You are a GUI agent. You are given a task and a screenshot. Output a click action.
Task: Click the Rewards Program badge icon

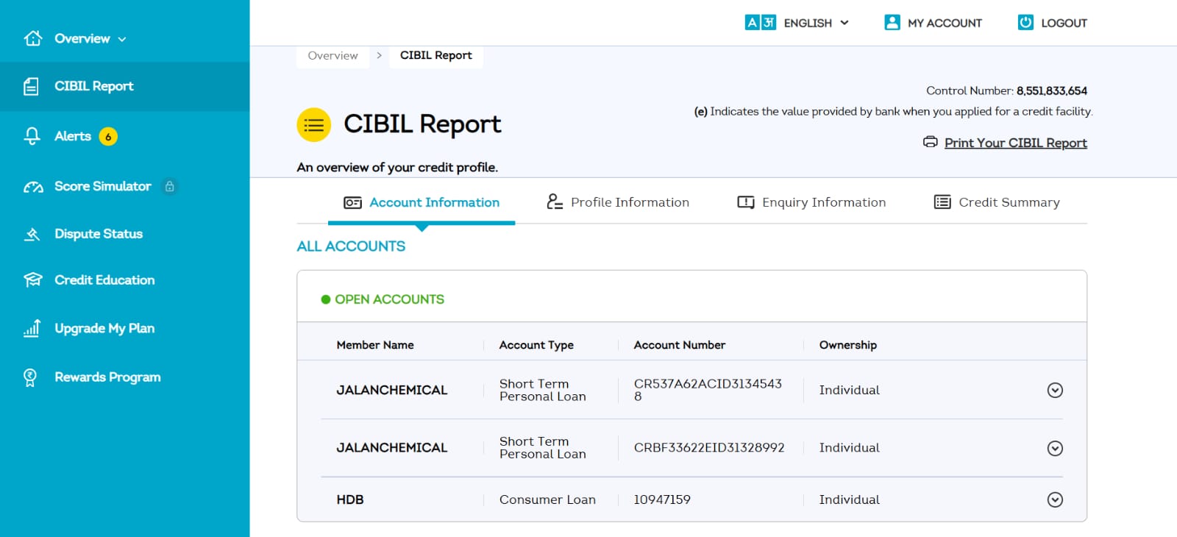click(30, 377)
